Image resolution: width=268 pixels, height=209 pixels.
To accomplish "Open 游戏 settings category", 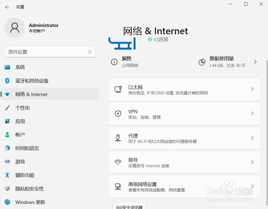I will click(50, 162).
